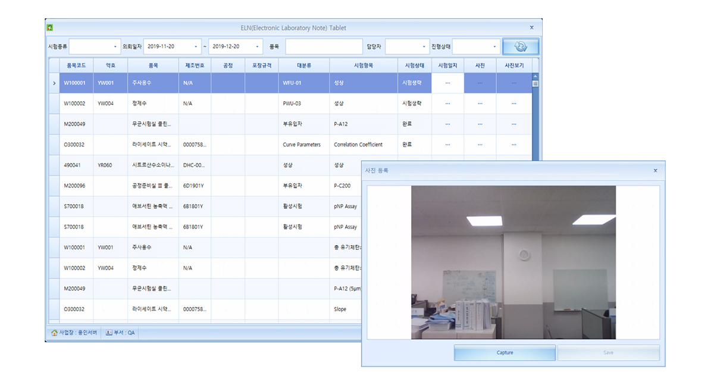Click the home icon beside 사업장 in status bar
The width and height of the screenshot is (714, 388).
pyautogui.click(x=54, y=333)
